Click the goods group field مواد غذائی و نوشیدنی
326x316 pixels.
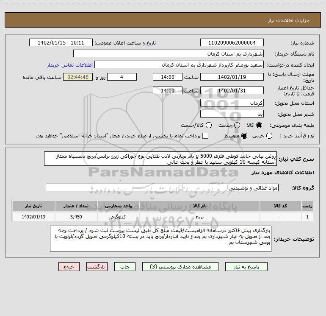[x=162, y=187]
